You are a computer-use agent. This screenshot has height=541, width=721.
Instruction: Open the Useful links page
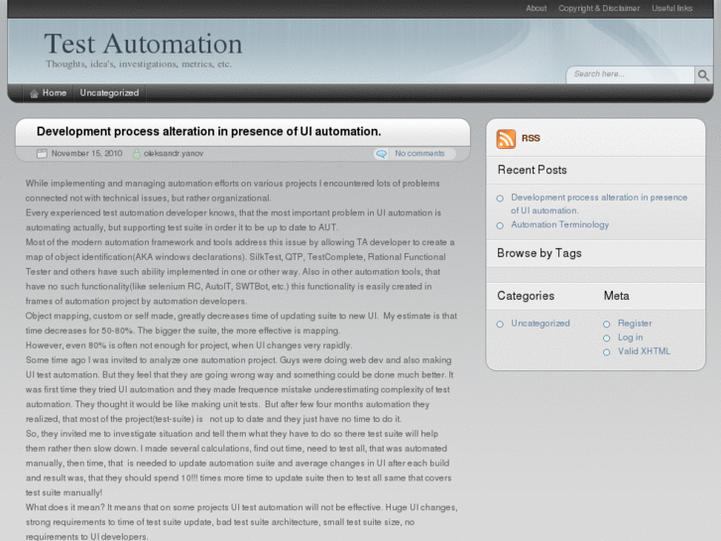[671, 8]
